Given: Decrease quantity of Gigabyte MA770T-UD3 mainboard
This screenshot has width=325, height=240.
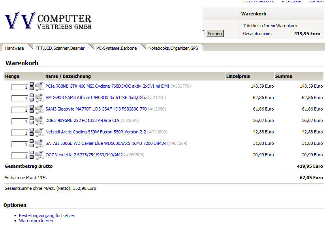Looking at the screenshot, I should (32, 111).
